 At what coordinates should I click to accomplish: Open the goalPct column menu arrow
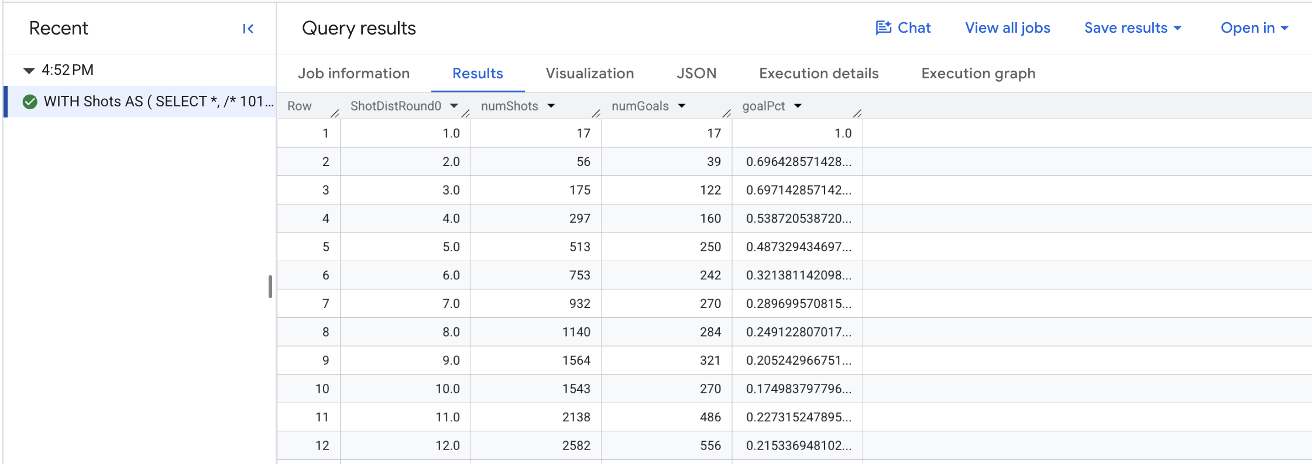[798, 106]
